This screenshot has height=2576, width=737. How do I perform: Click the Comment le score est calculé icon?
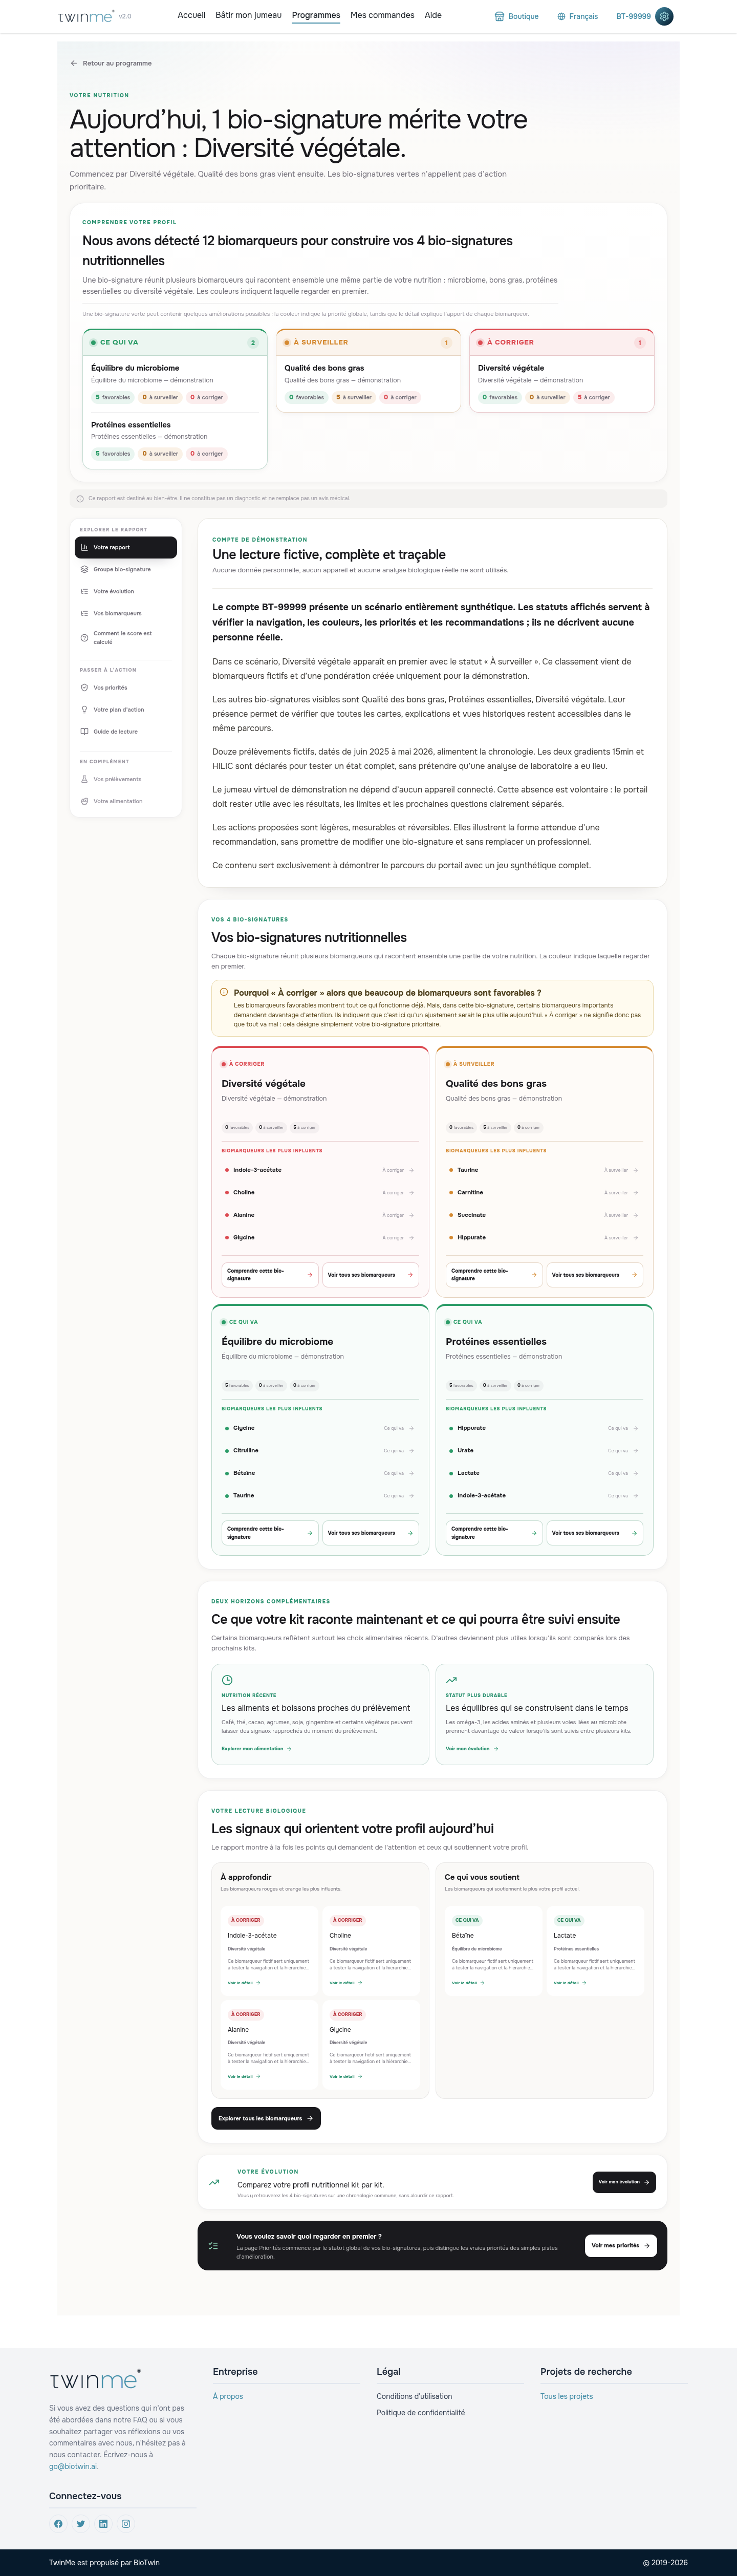click(84, 637)
